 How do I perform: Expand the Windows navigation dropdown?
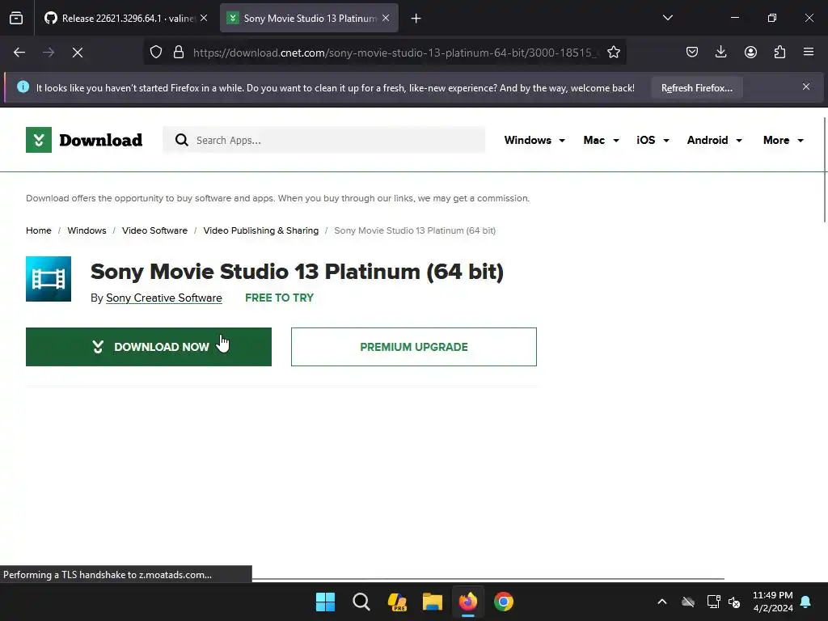tap(534, 140)
